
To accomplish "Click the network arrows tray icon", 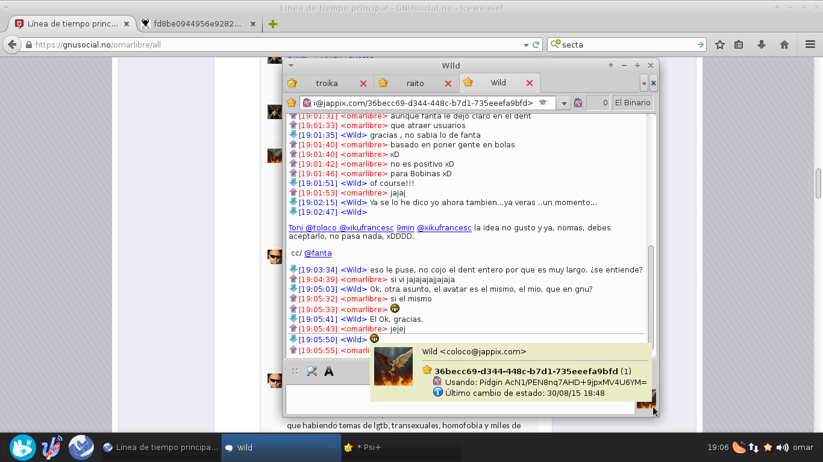I will coord(754,448).
